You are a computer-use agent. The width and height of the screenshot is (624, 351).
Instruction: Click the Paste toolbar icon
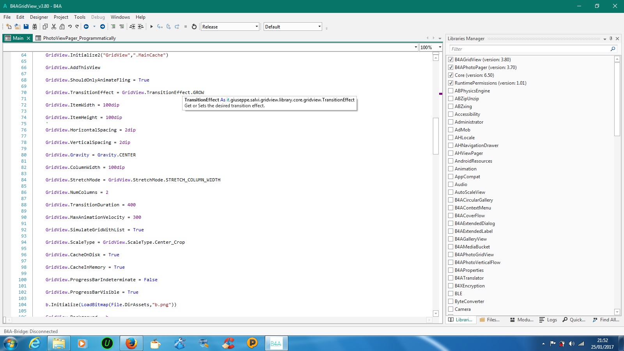(x=62, y=27)
